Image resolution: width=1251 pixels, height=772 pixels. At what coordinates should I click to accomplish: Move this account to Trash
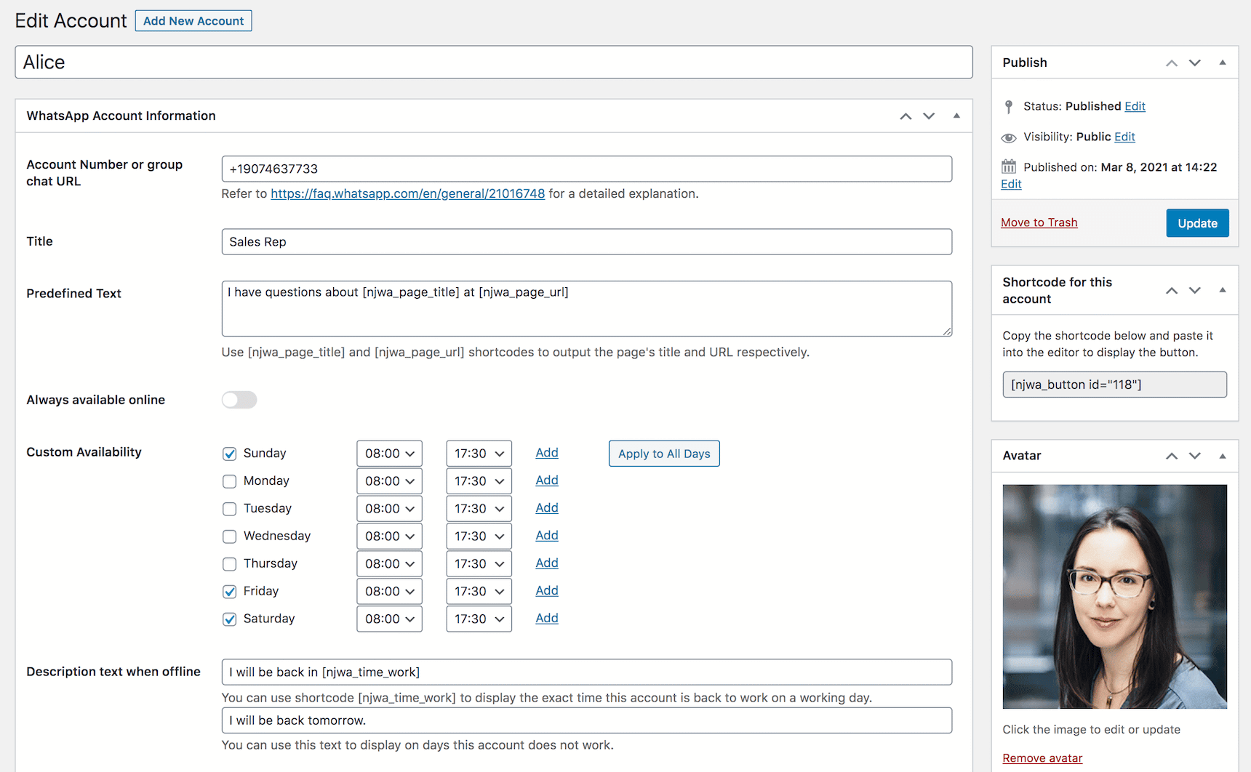click(1039, 222)
